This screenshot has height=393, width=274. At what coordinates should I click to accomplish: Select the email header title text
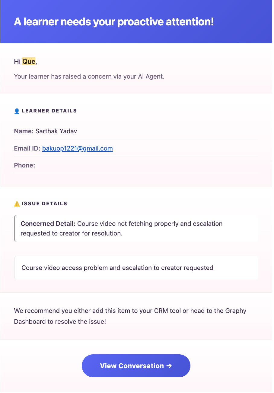pyautogui.click(x=114, y=22)
